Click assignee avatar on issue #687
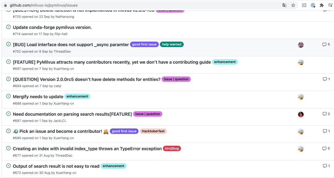334x178 pixels. 301,115
